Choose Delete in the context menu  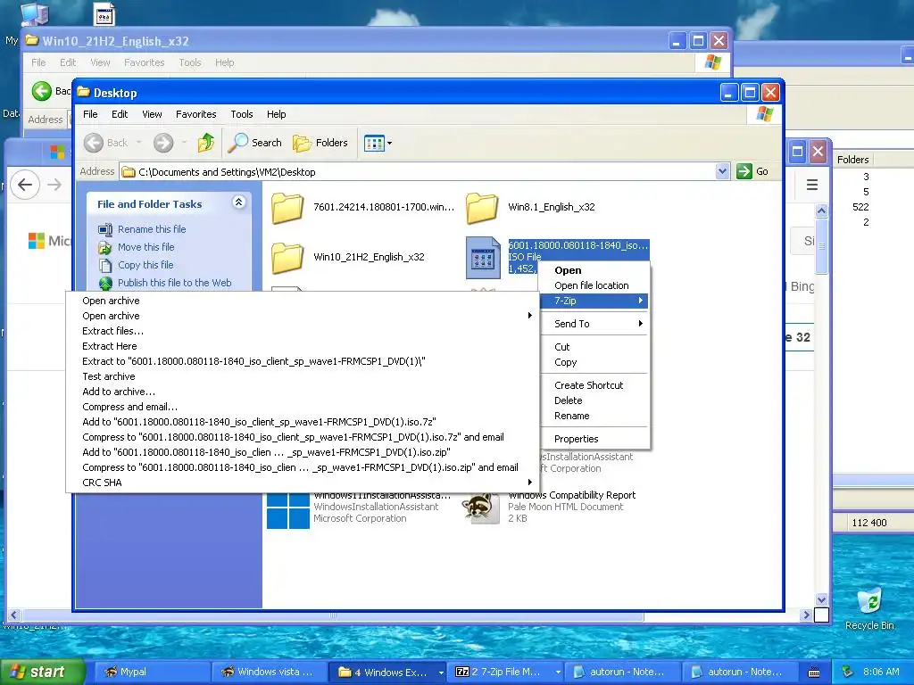coord(594,400)
